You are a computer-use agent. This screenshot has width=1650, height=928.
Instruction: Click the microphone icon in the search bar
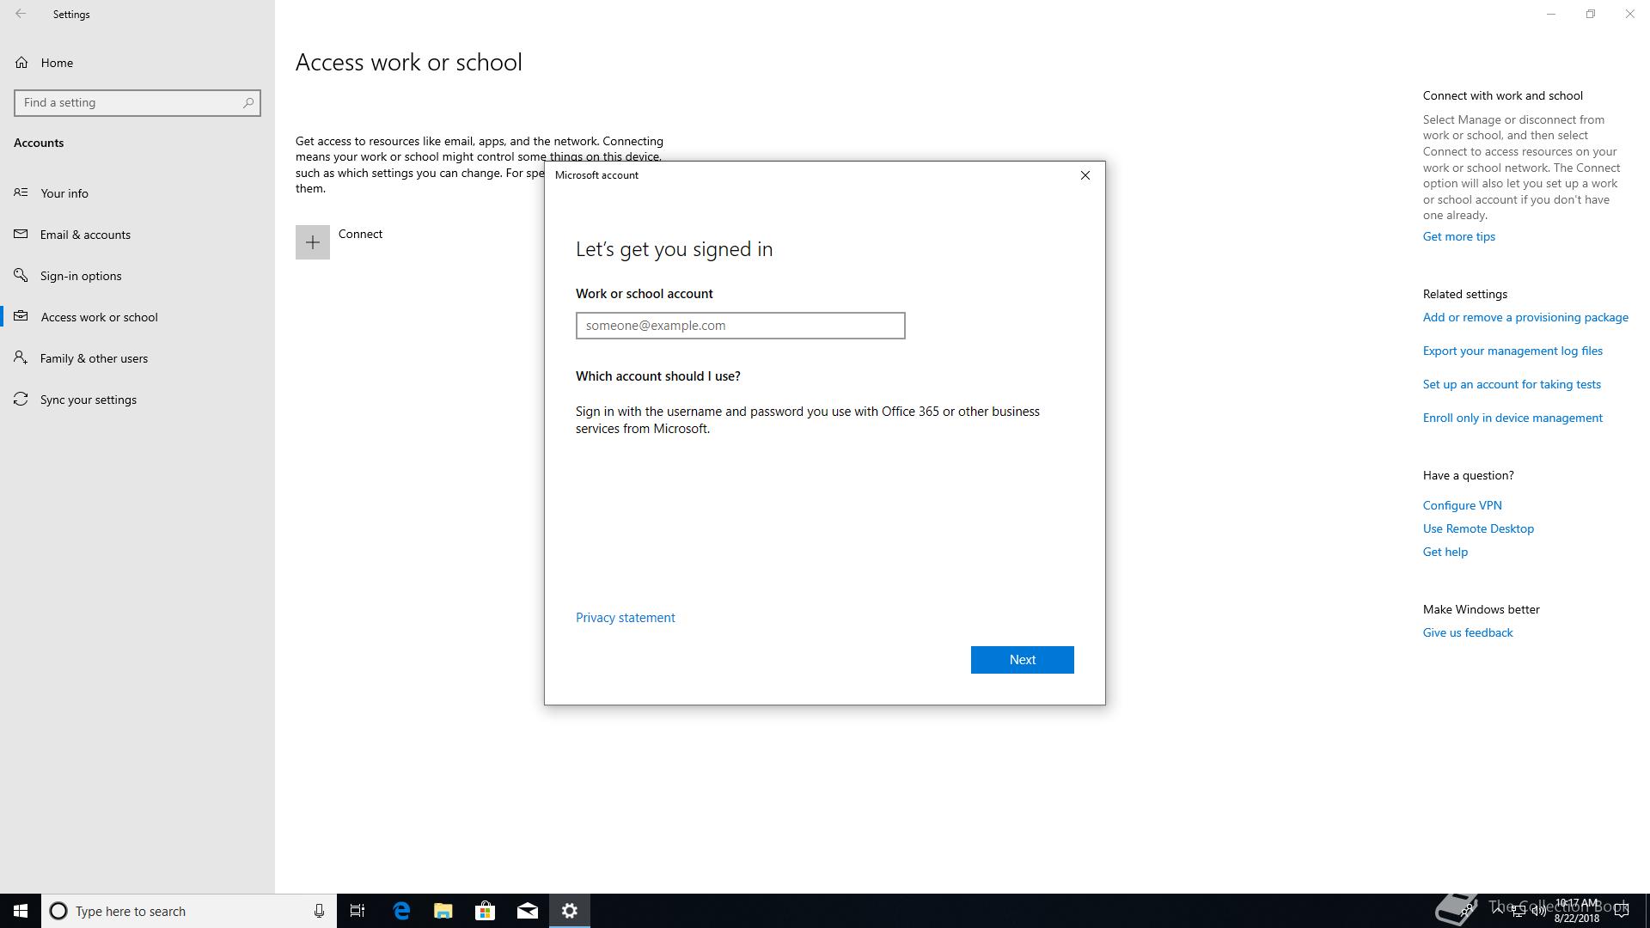click(x=319, y=911)
